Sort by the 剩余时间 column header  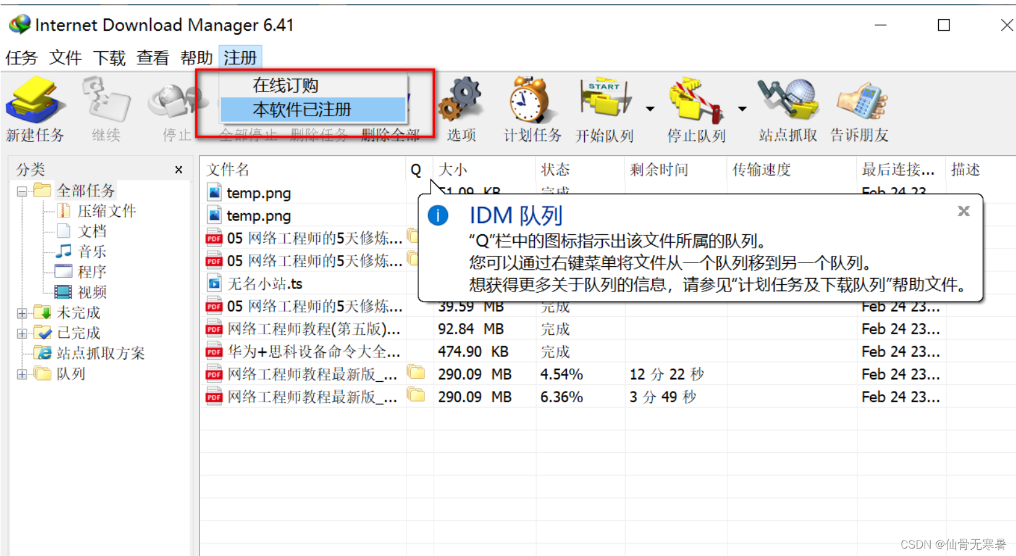[676, 170]
